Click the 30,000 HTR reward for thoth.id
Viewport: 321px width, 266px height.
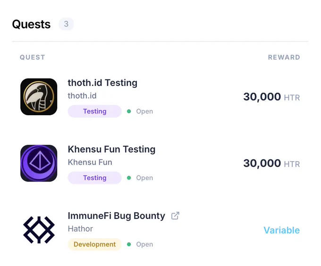tap(271, 97)
